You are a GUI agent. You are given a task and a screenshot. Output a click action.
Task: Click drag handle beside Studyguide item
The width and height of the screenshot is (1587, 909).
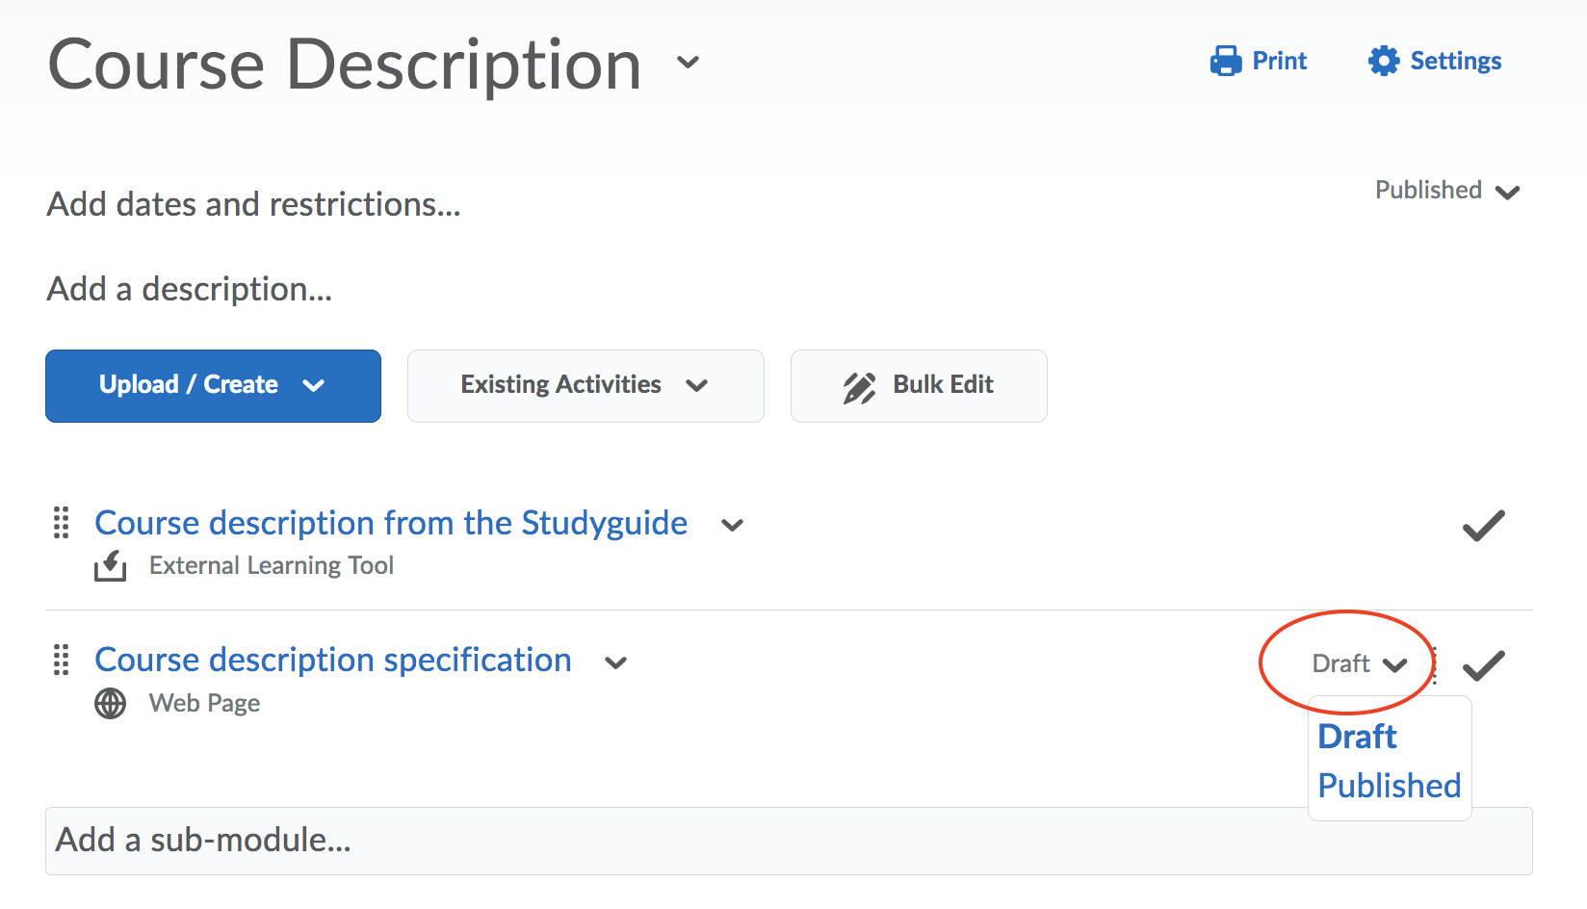pyautogui.click(x=61, y=523)
